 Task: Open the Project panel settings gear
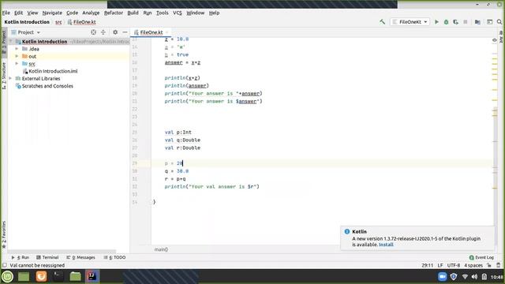(x=115, y=32)
